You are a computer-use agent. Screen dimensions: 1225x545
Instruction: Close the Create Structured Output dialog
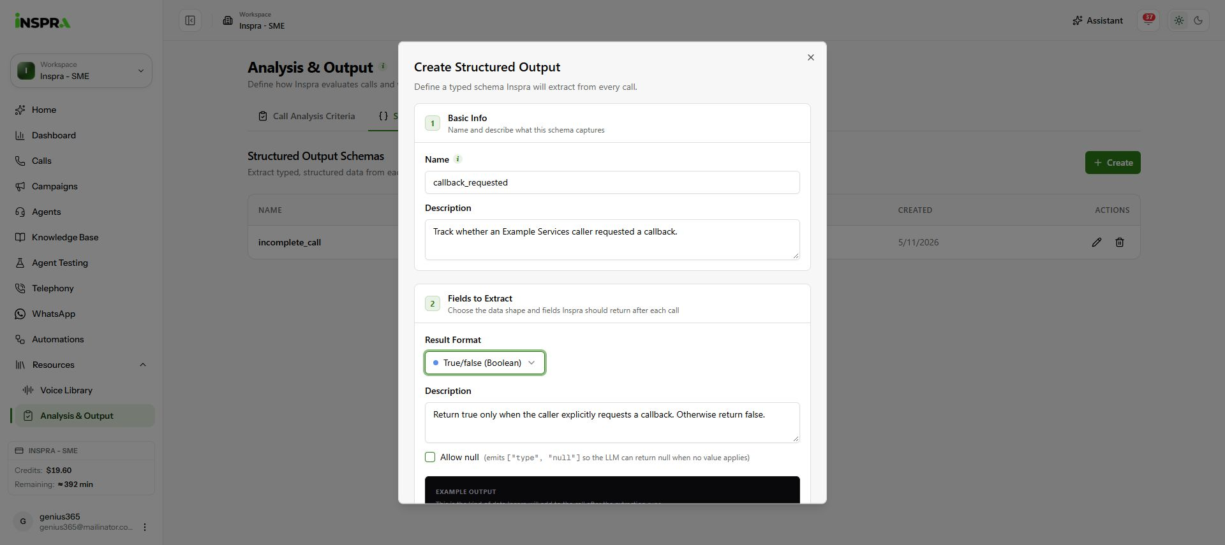point(811,57)
